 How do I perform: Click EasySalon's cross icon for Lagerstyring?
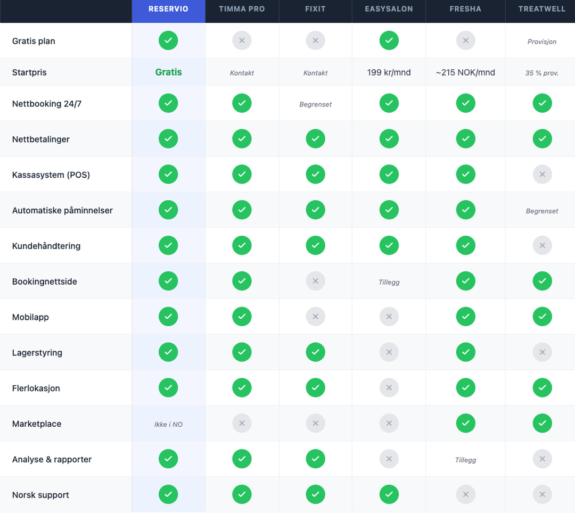[x=389, y=352]
